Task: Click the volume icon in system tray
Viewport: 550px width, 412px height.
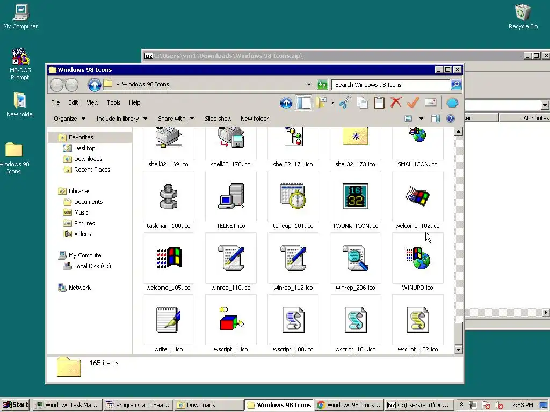Action: (498, 406)
